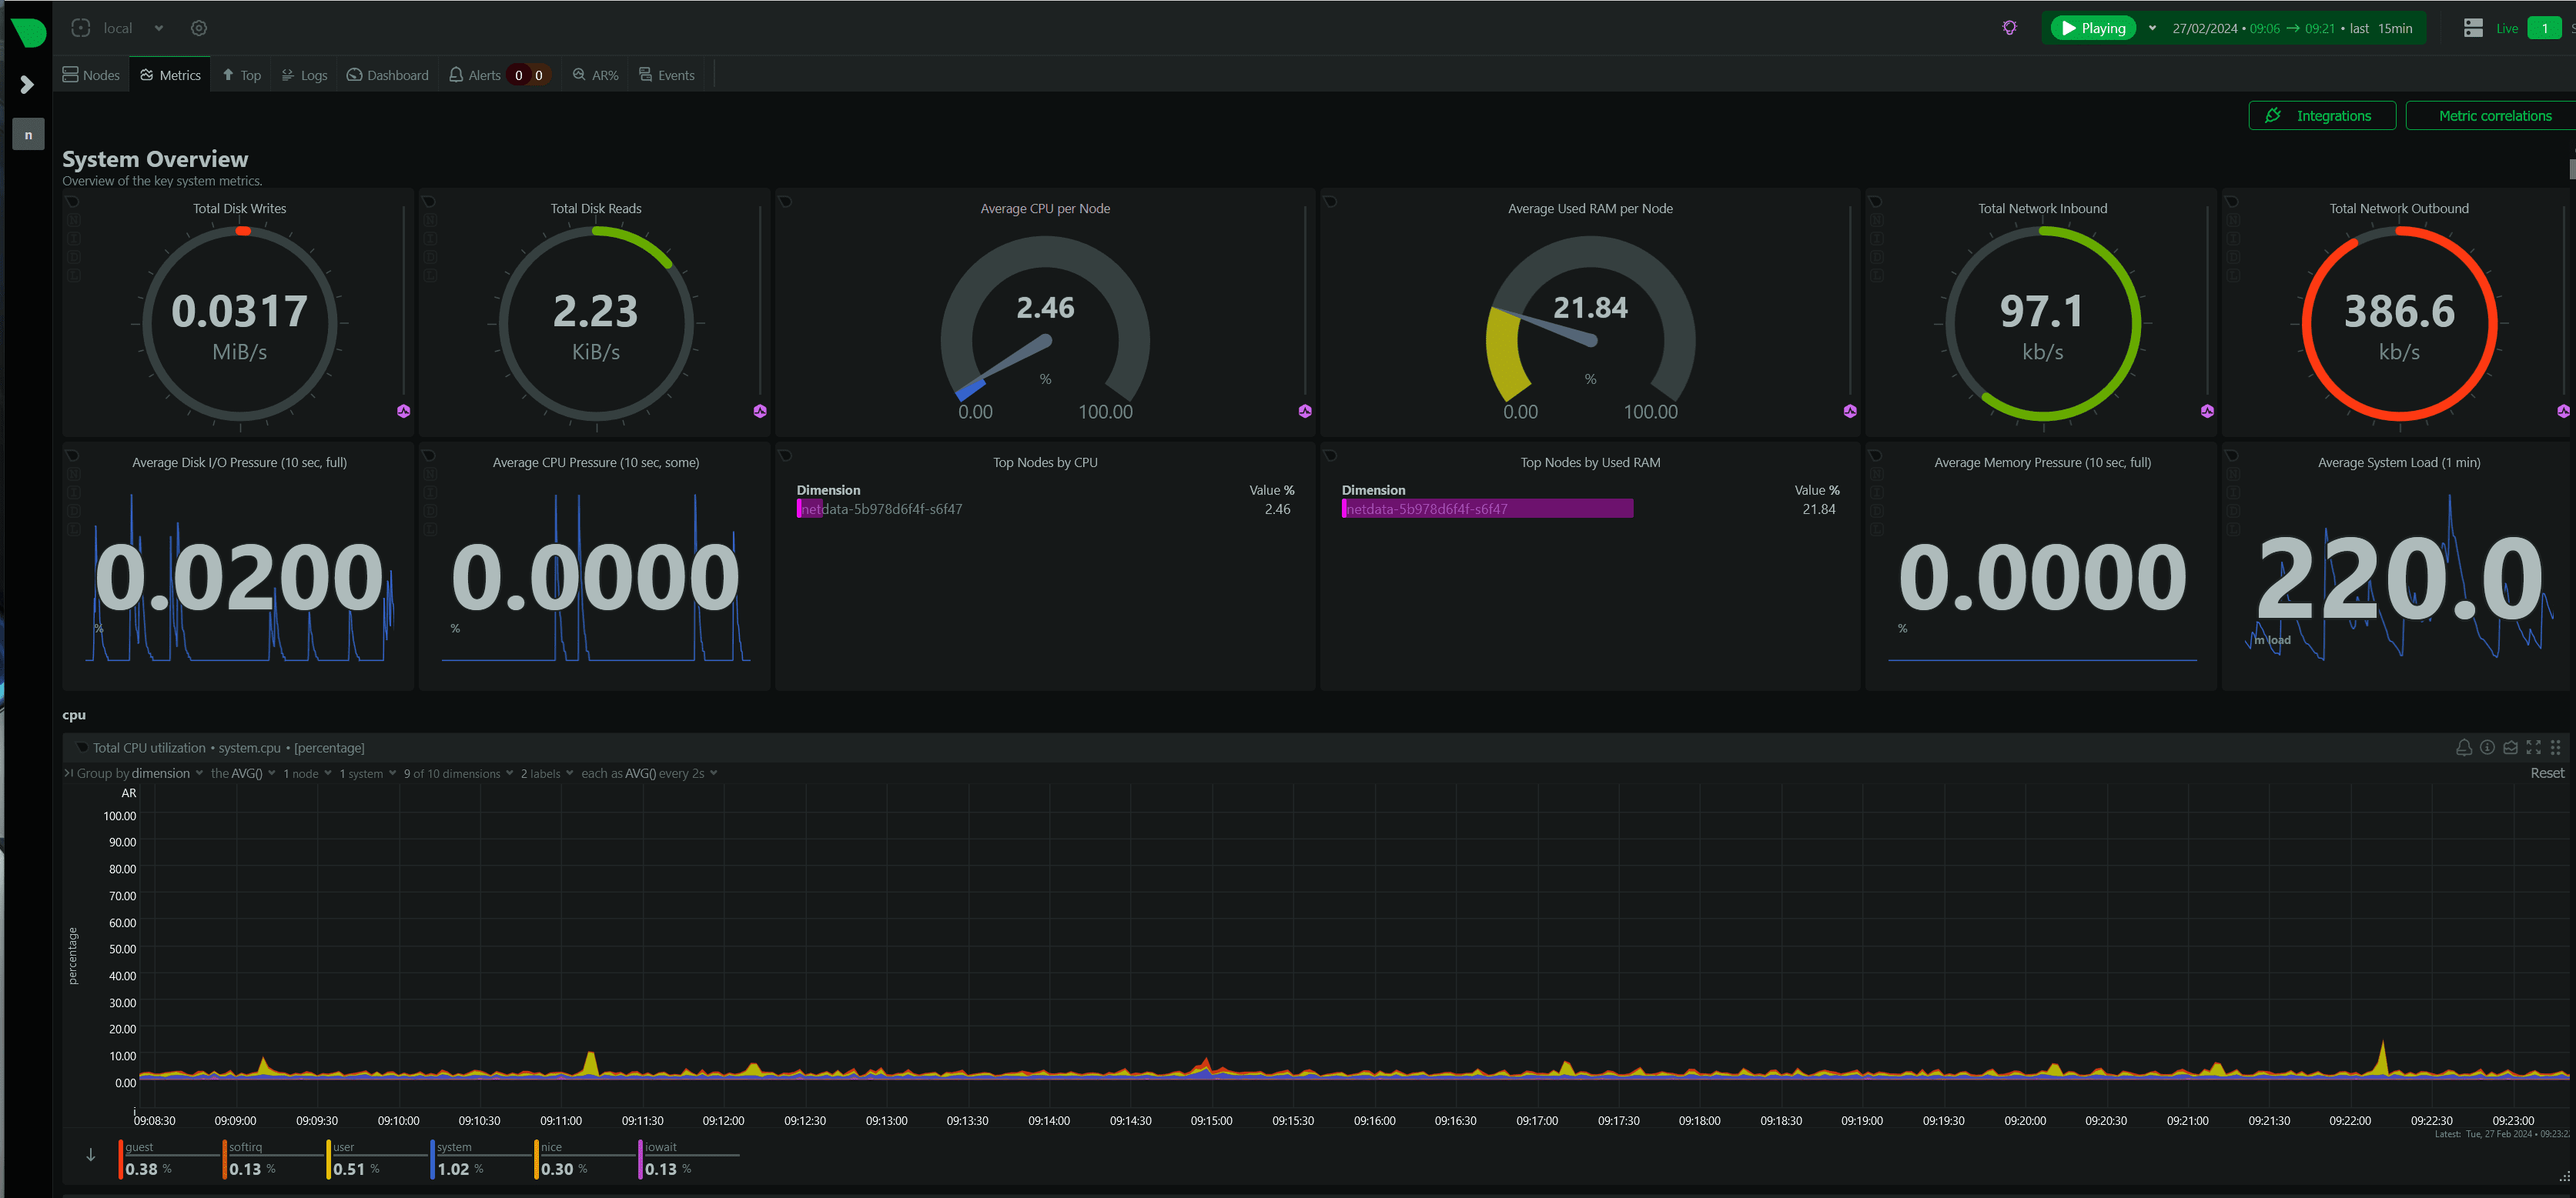The width and height of the screenshot is (2576, 1198).
Task: Open the 9 of 10 dimensions dropdown
Action: tap(458, 773)
